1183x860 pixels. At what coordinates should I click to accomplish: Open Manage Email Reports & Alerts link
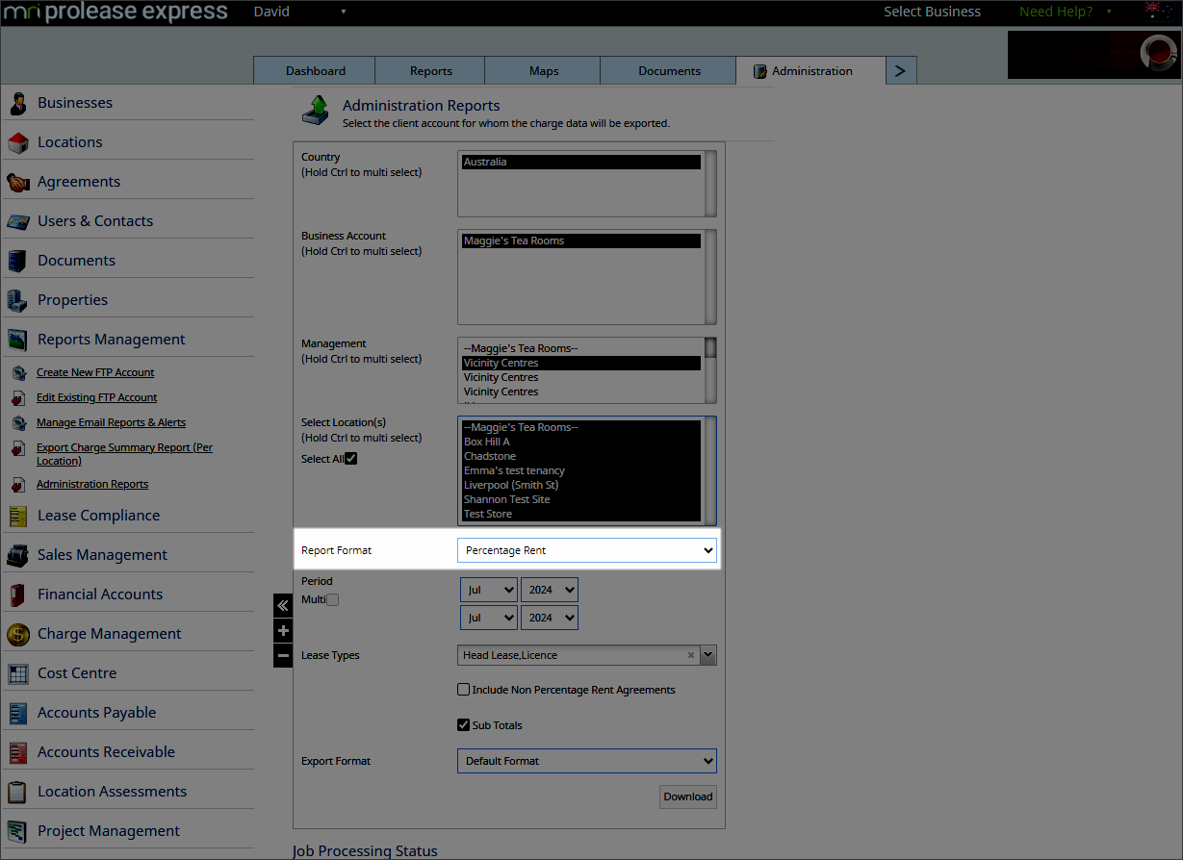click(111, 422)
